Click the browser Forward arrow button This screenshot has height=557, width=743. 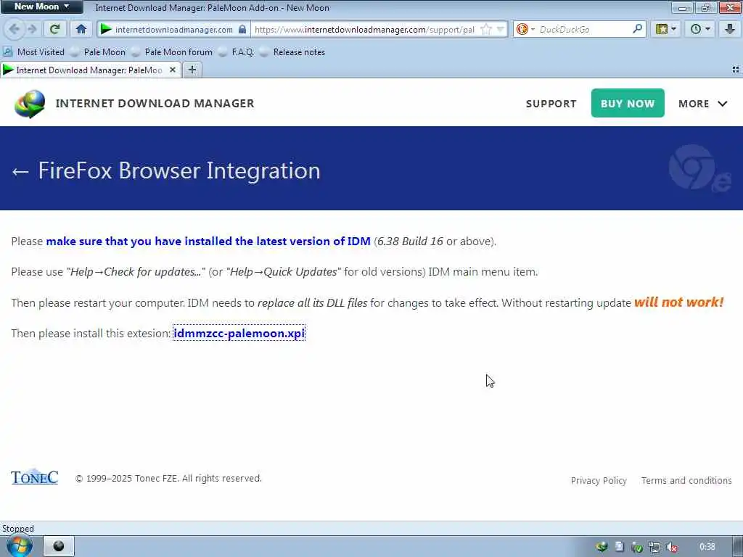pos(32,29)
